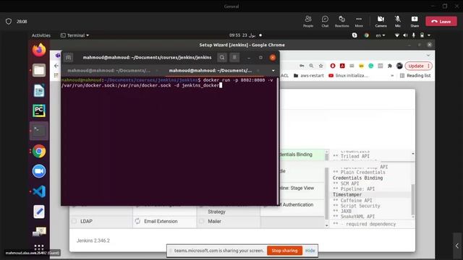
Task: Open the terminal hamburger menu
Action: coord(234,58)
